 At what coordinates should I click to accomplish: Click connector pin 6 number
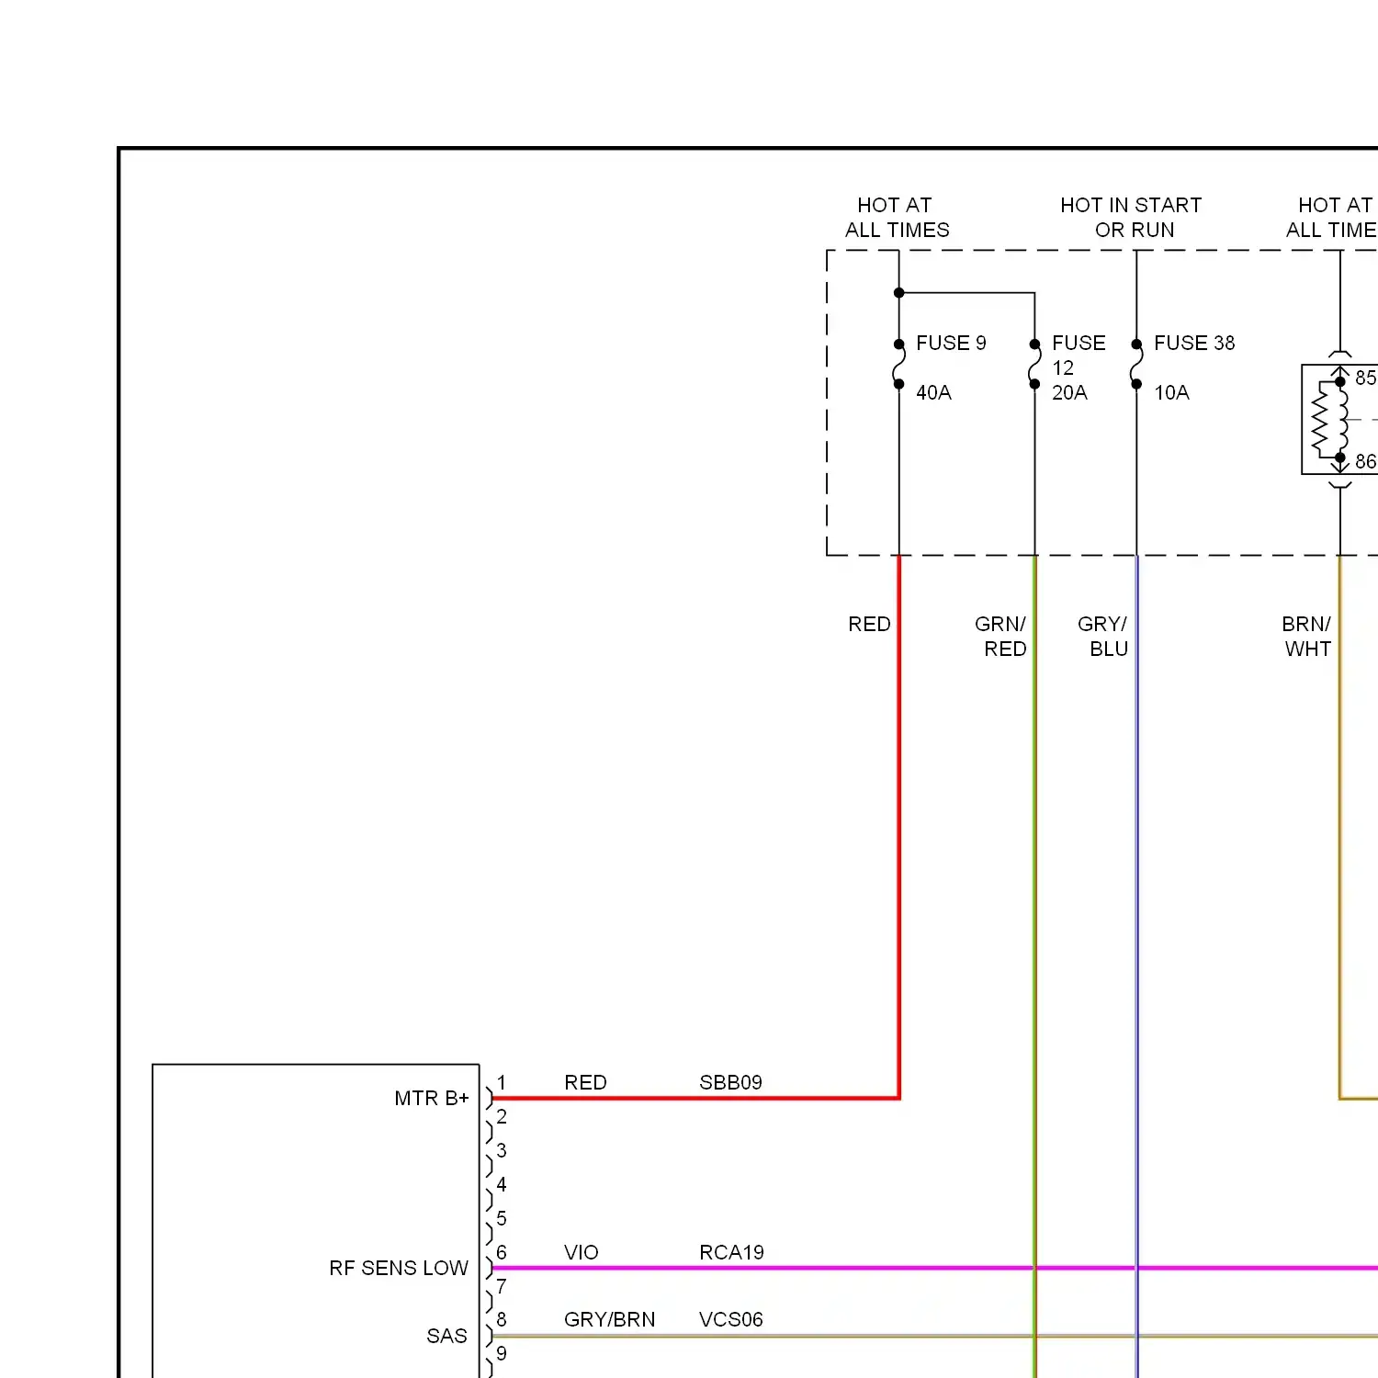pyautogui.click(x=502, y=1252)
